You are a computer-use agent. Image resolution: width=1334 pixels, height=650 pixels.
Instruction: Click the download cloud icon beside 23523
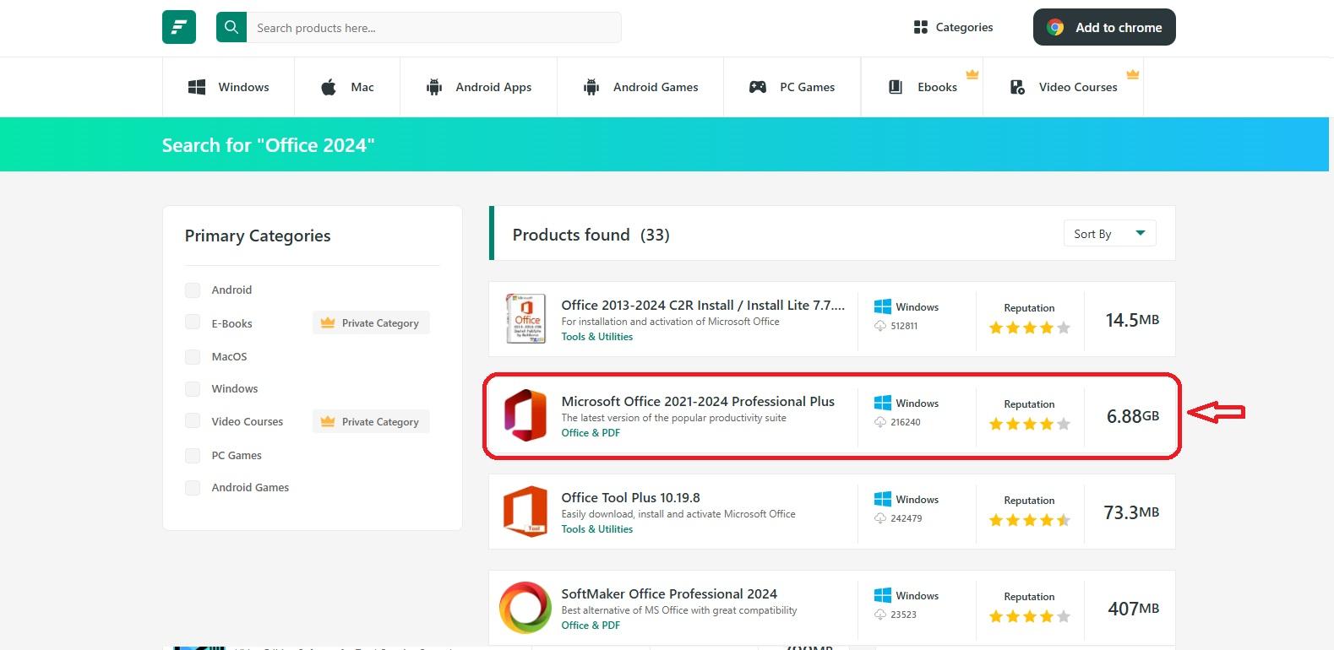pyautogui.click(x=880, y=615)
